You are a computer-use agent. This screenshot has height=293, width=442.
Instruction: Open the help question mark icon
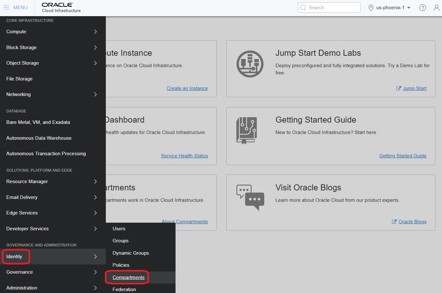(423, 8)
